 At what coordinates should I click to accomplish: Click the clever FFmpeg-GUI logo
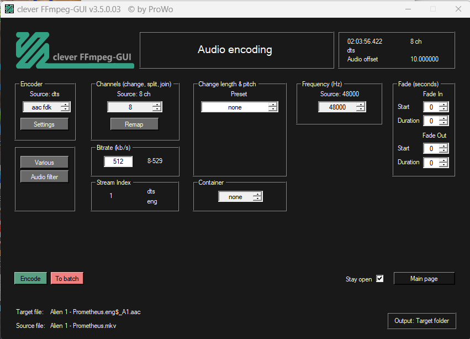click(75, 50)
